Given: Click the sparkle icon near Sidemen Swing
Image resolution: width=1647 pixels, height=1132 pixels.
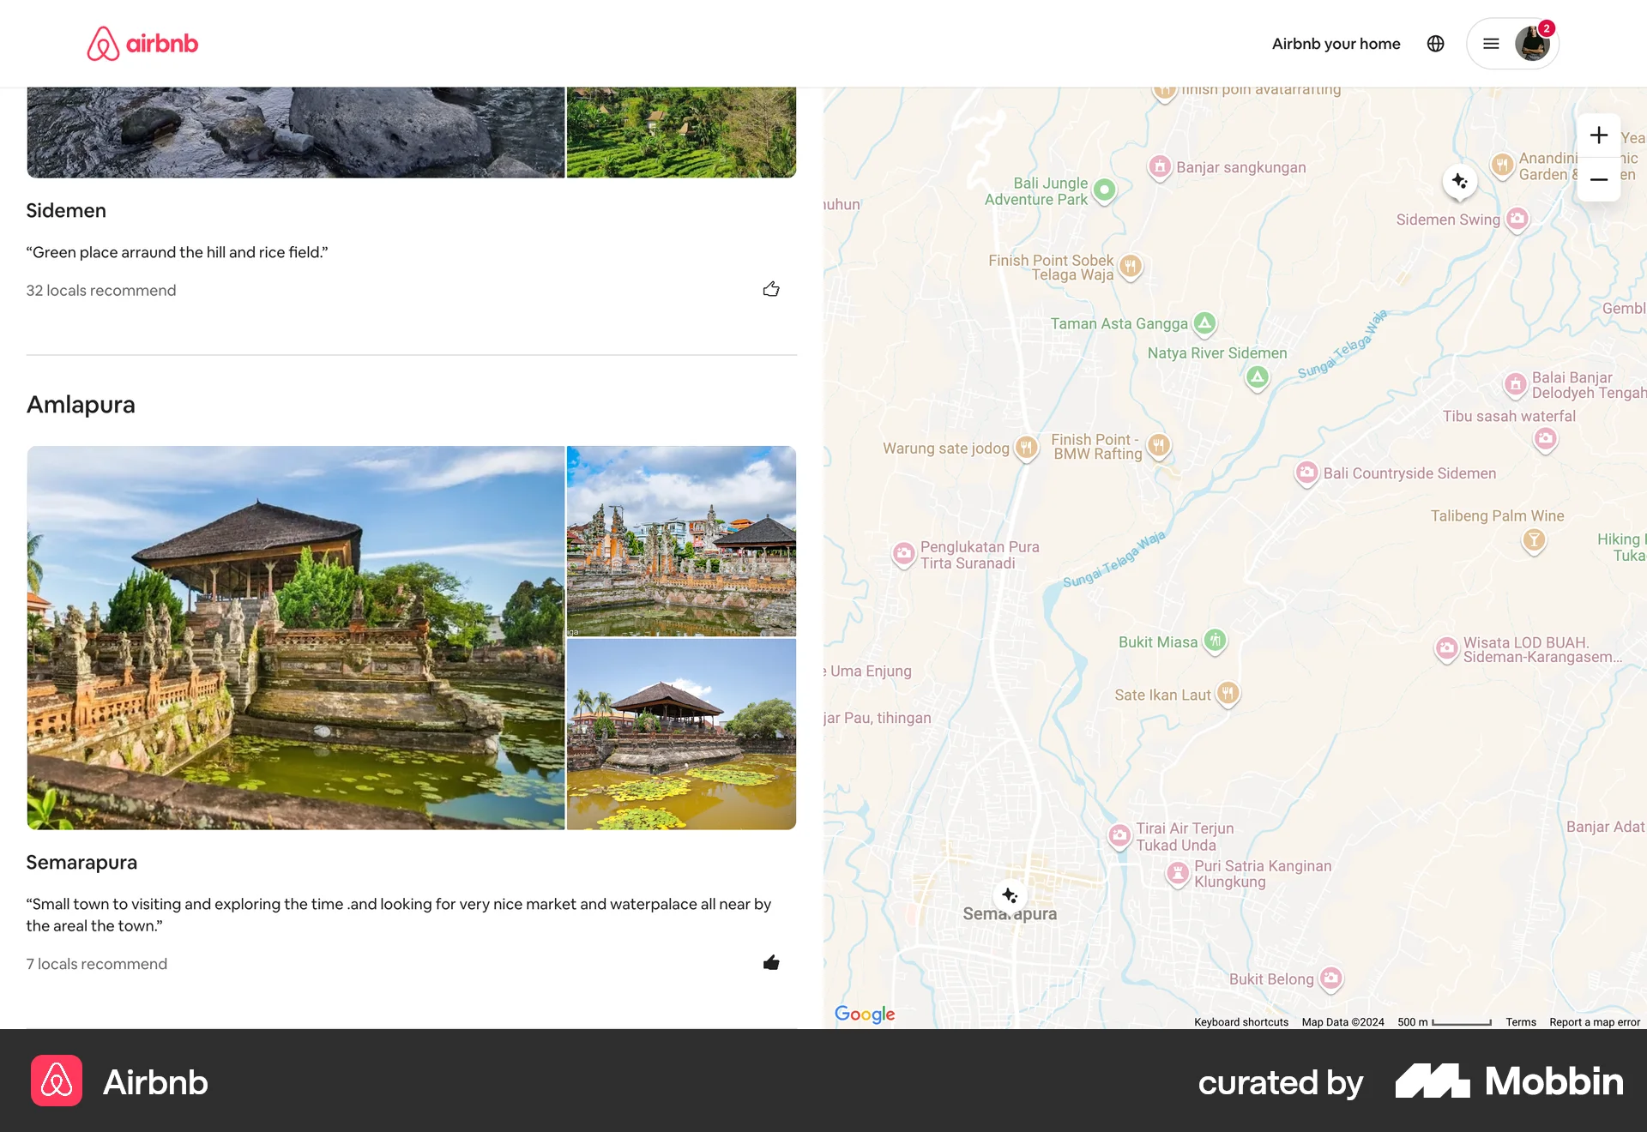Looking at the screenshot, I should click(1459, 181).
